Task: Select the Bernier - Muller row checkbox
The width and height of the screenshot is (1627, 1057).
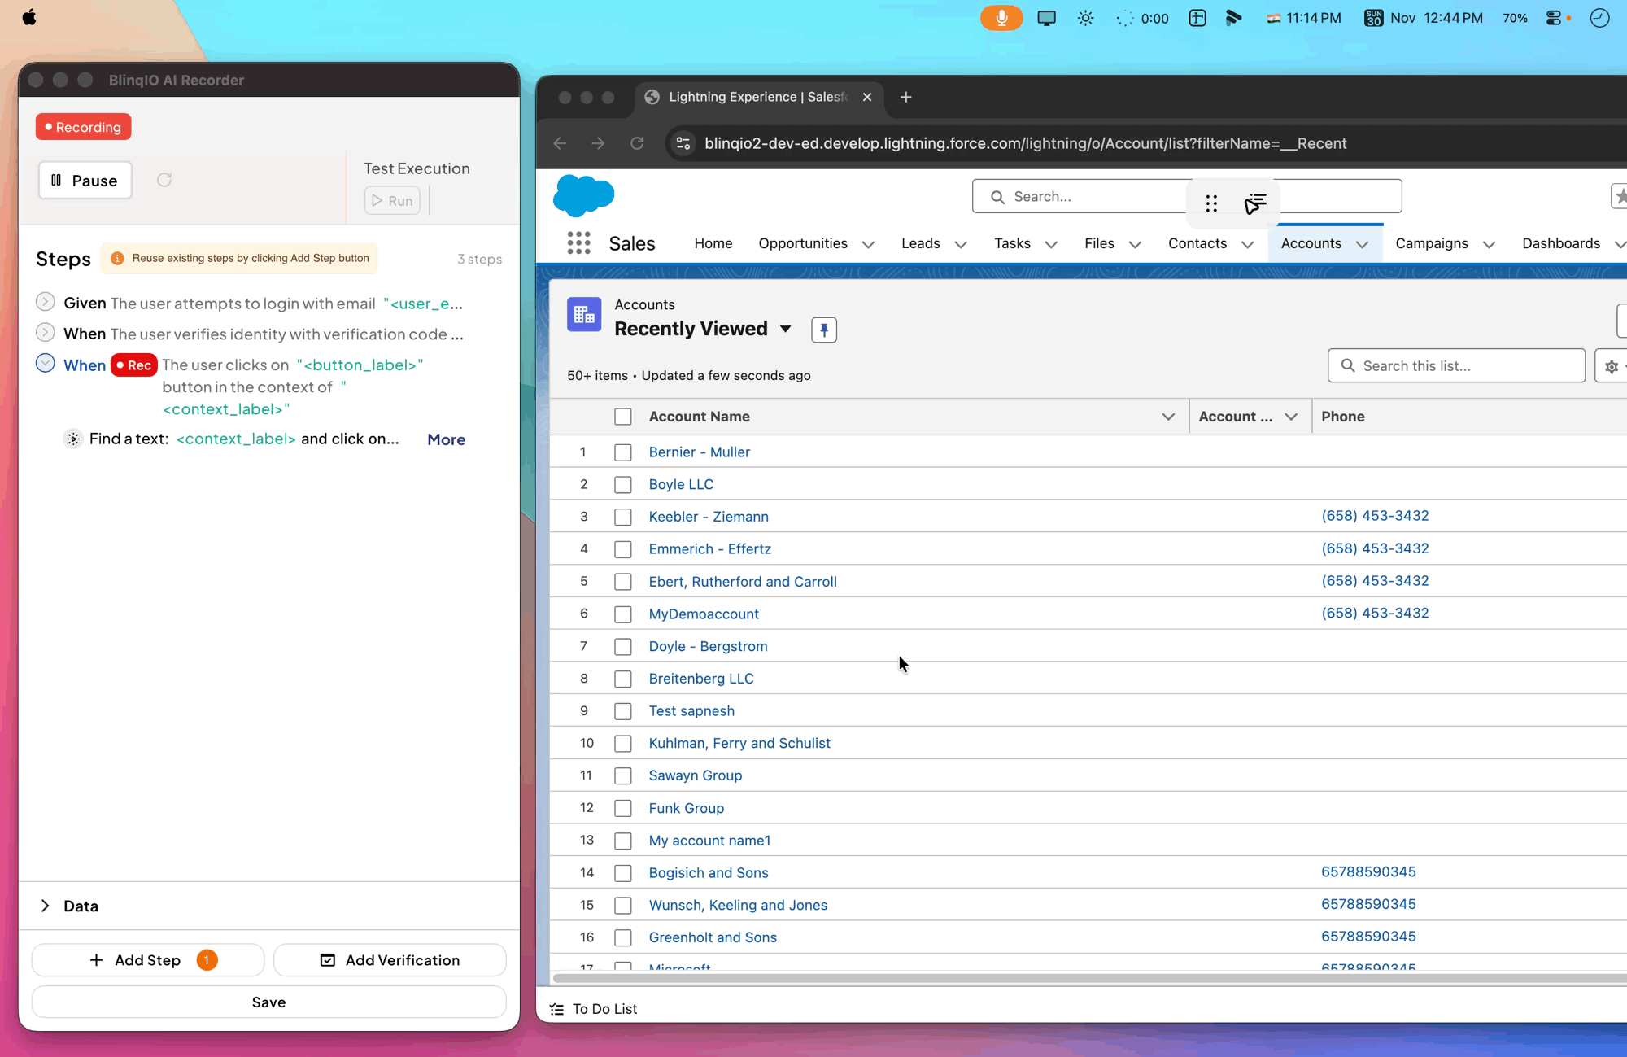Action: point(623,452)
